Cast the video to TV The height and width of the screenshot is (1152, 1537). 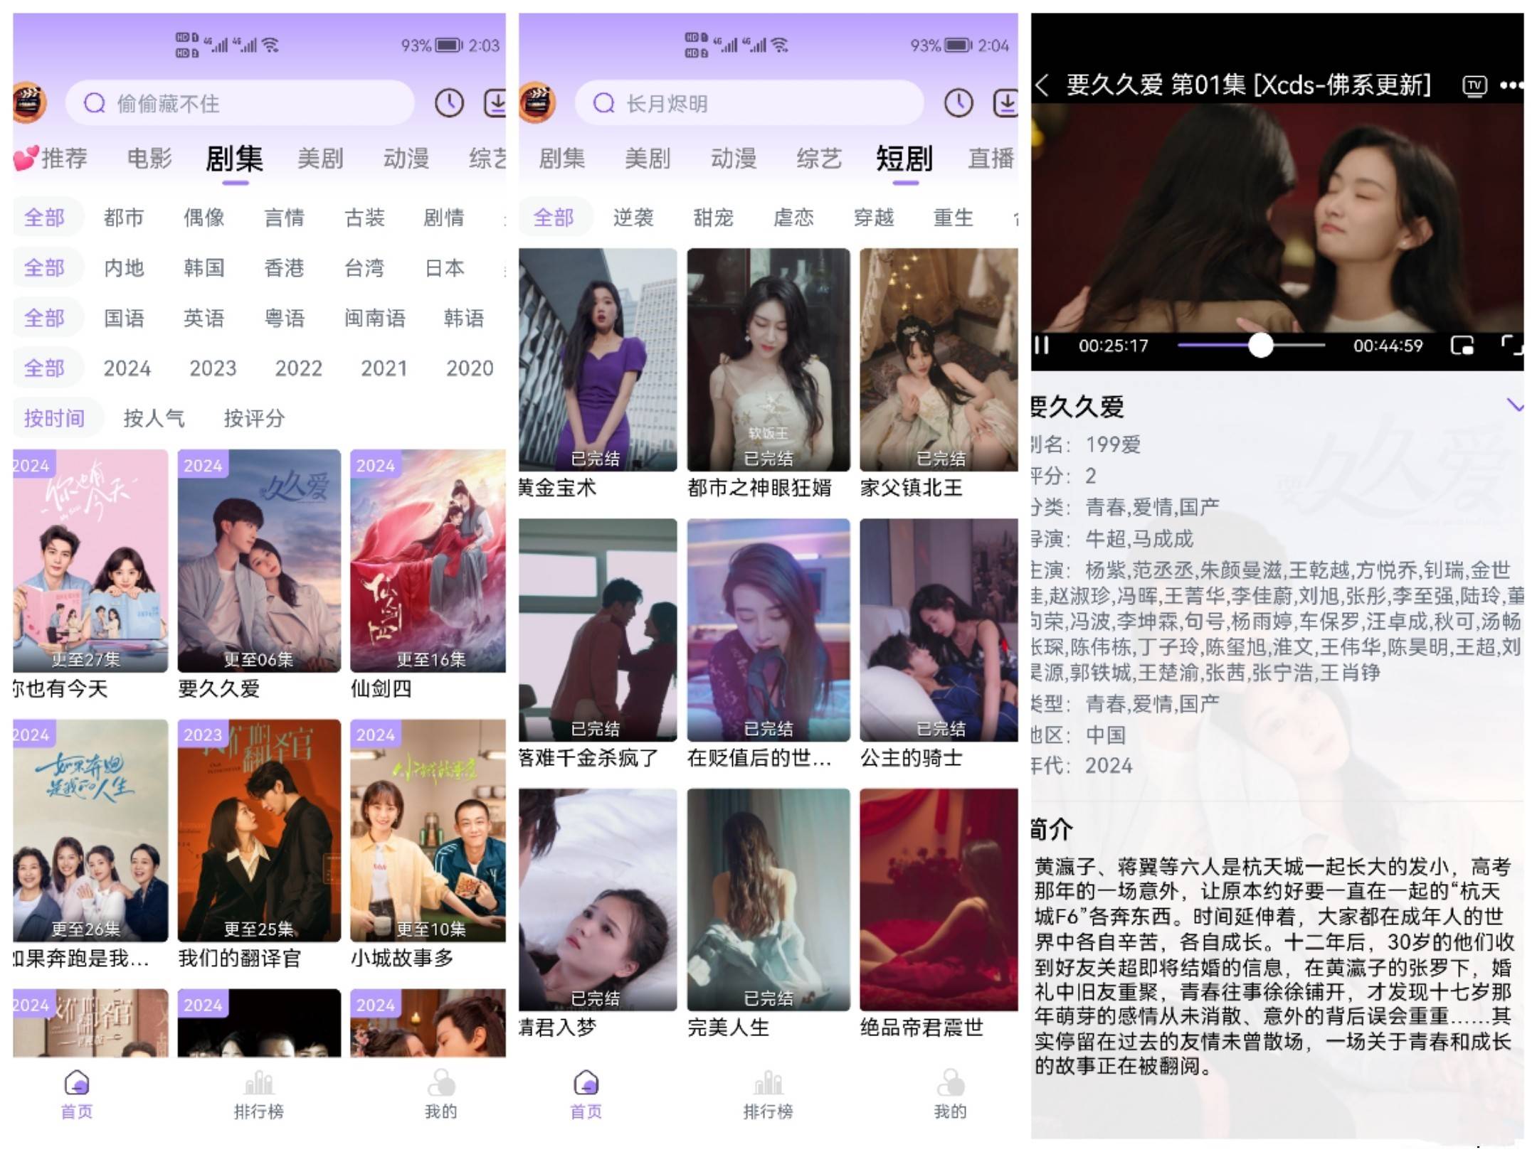coord(1474,86)
